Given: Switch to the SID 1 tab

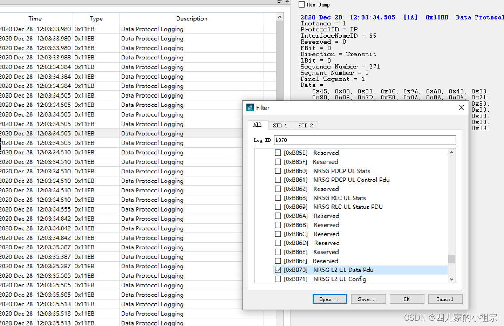Looking at the screenshot, I should coord(280,126).
